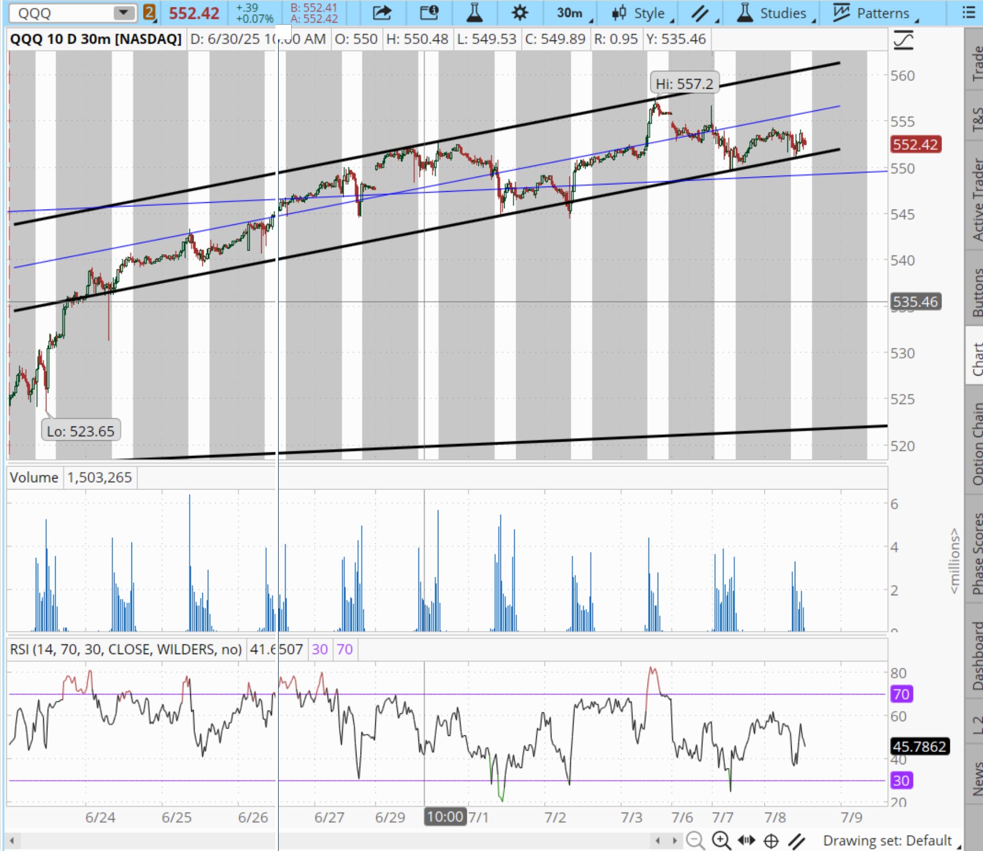Click the bid/ask B: 552.41 A: 552.42 readout

314,13
